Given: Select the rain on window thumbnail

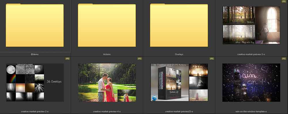Looking at the screenshot, I should pos(251,82).
